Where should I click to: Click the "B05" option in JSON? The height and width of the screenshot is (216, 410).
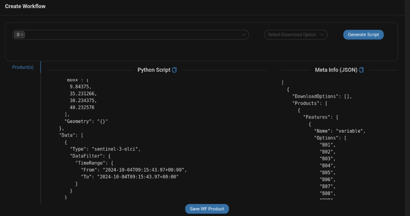click(x=327, y=173)
